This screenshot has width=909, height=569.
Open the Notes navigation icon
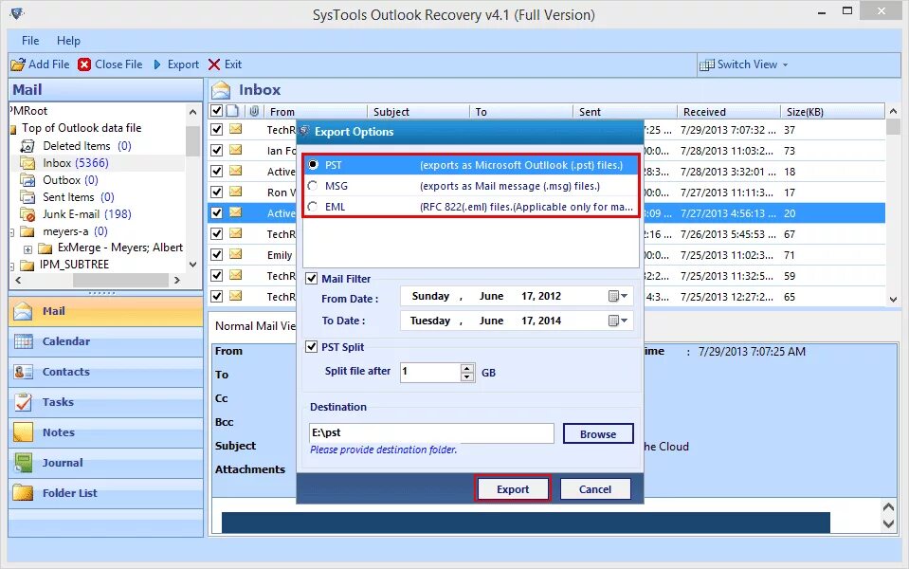pos(23,432)
